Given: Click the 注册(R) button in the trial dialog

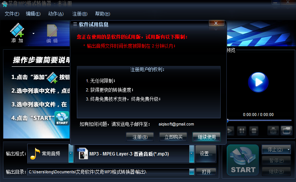Looking at the screenshot, I should [x=140, y=137].
